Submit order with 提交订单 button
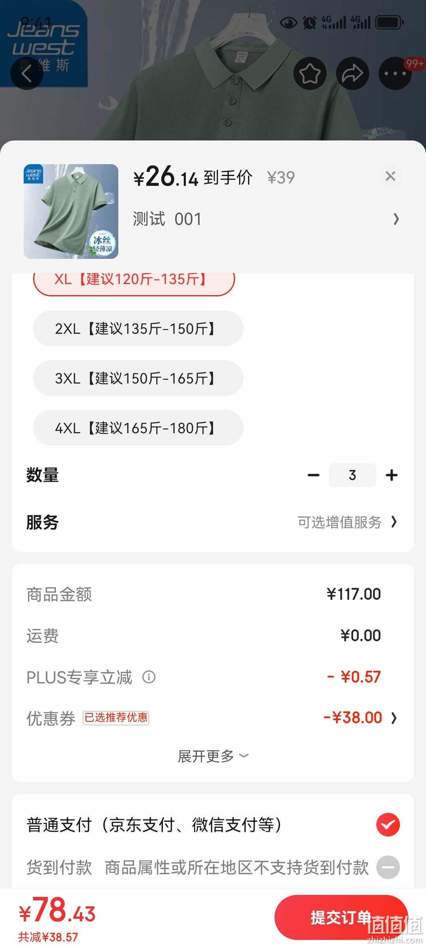The width and height of the screenshot is (426, 947). [341, 918]
